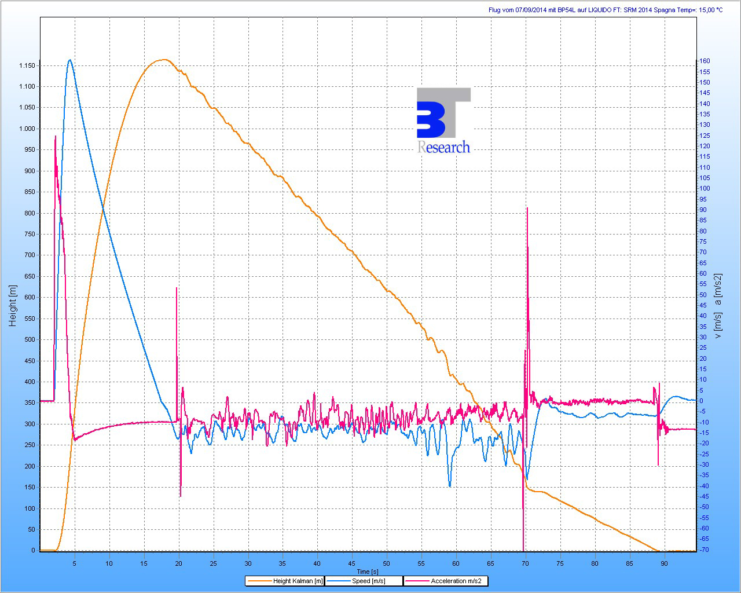Click the 20 tick label on the time axis
The image size is (741, 593).
pos(178,563)
